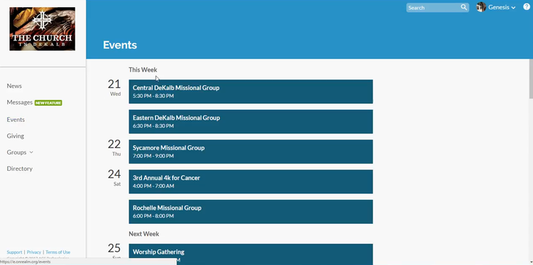The height and width of the screenshot is (265, 533).
Task: Open Groups in sidebar
Action: (16, 152)
